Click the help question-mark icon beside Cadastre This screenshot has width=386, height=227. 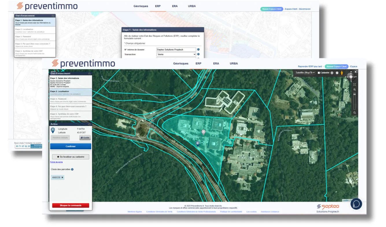point(332,73)
